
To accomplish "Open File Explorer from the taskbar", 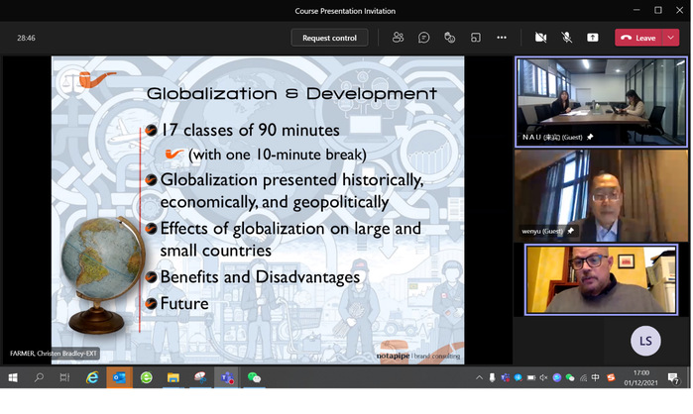I will [x=173, y=377].
